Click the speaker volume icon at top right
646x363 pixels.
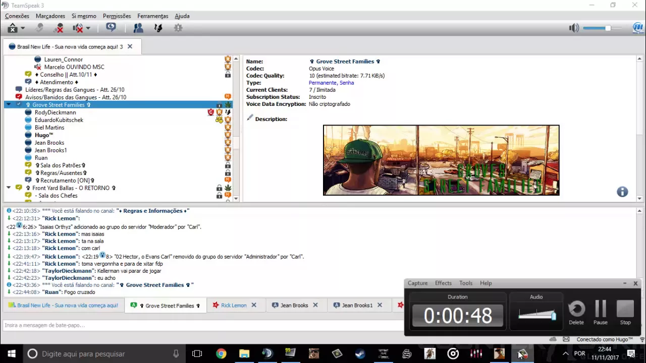point(574,28)
